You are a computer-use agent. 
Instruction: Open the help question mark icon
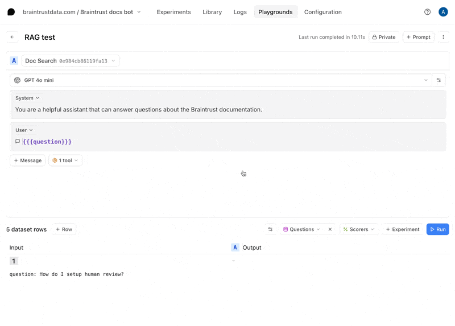click(427, 12)
